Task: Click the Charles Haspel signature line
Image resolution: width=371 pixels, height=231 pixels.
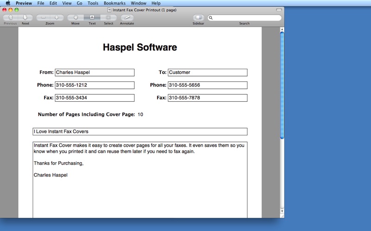Action: [x=51, y=175]
